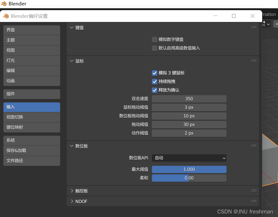Maximize the Blender偏好设置 window
The height and width of the screenshot is (217, 278).
pos(234,16)
